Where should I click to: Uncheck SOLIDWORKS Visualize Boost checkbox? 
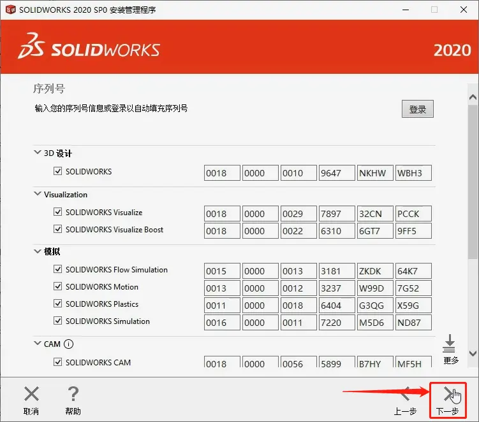click(57, 229)
